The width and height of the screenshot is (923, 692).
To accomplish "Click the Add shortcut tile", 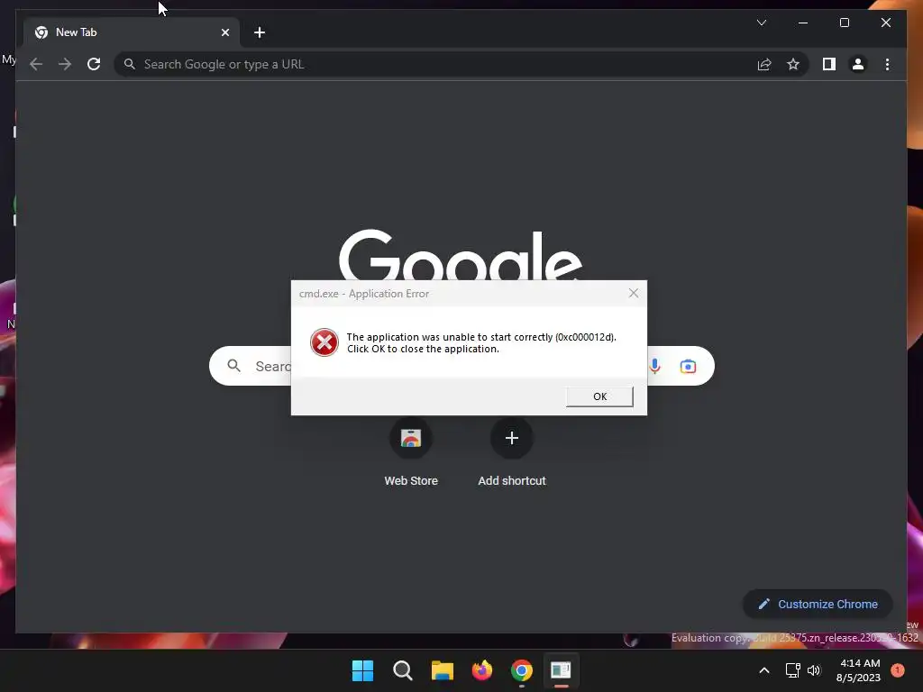I will [512, 452].
